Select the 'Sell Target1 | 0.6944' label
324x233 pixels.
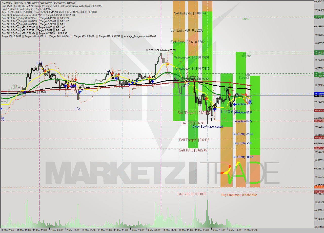(x=193, y=113)
